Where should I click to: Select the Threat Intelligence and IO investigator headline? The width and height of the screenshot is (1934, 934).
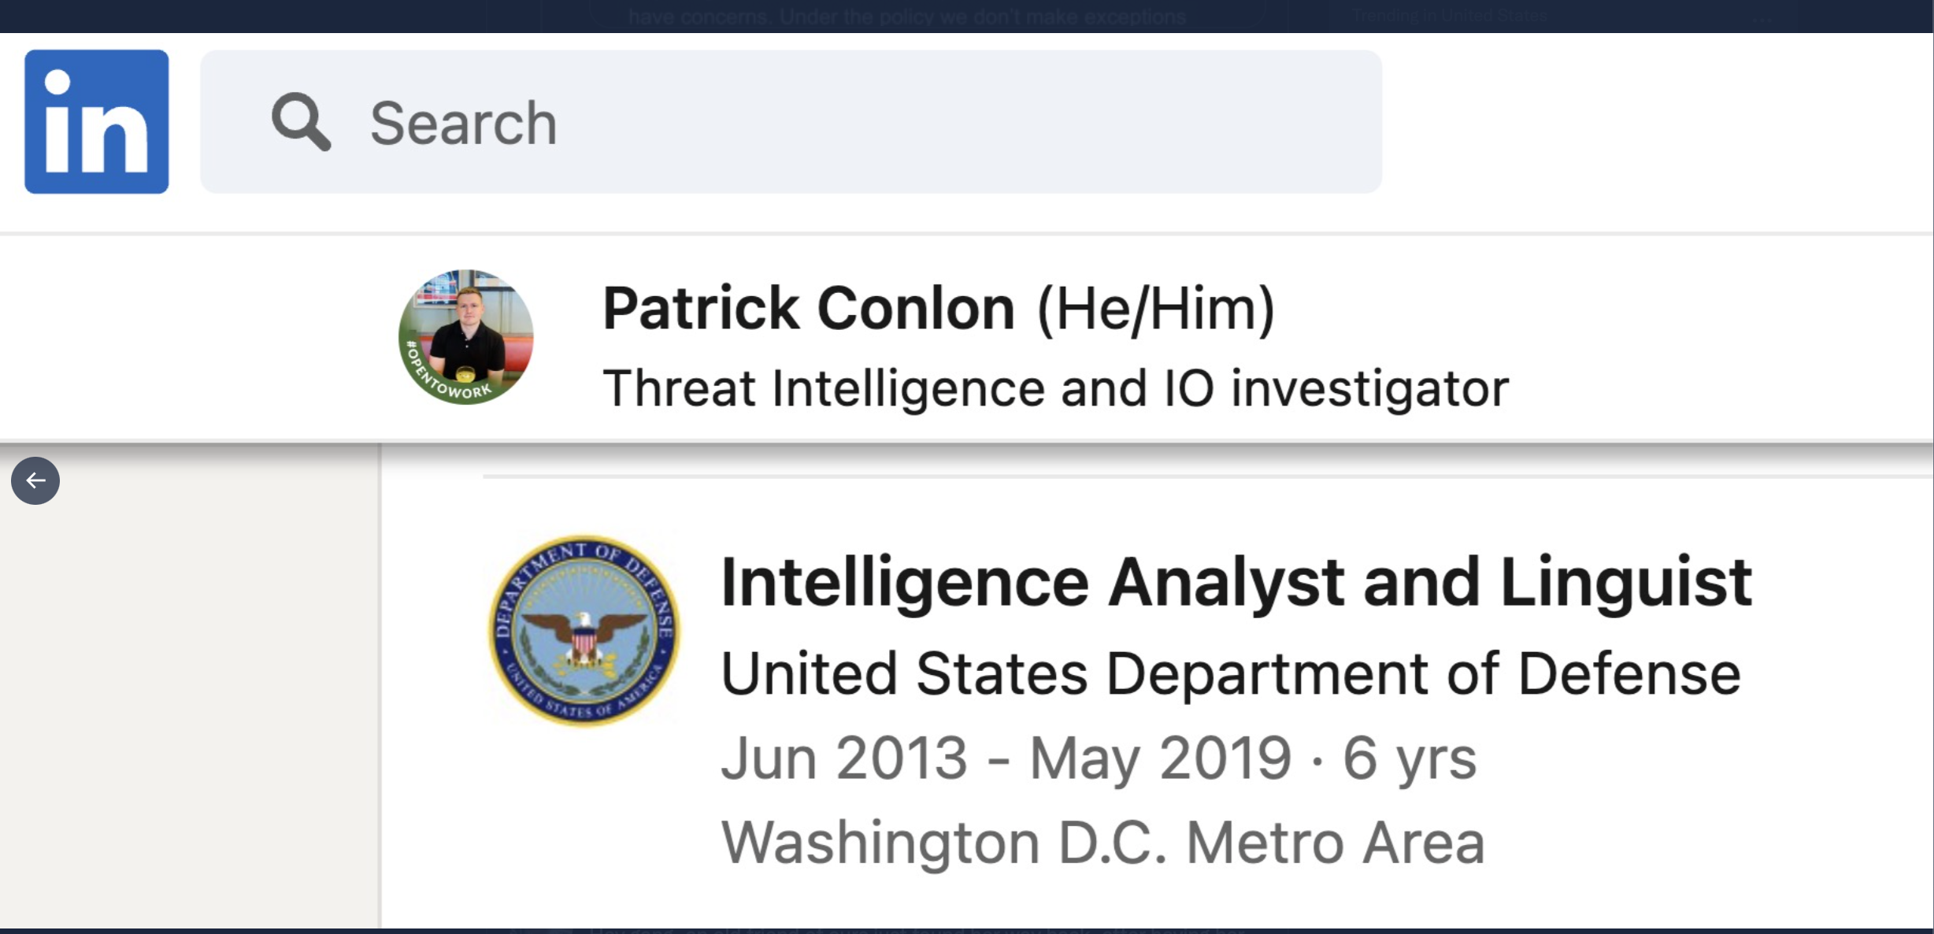coord(1056,388)
